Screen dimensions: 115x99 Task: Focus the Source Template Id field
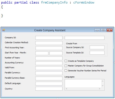[97, 53]
